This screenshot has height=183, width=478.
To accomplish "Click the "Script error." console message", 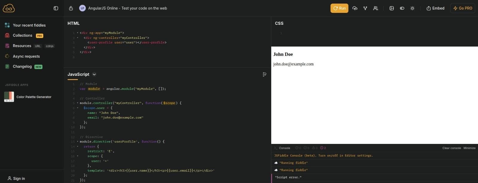I will [288, 177].
